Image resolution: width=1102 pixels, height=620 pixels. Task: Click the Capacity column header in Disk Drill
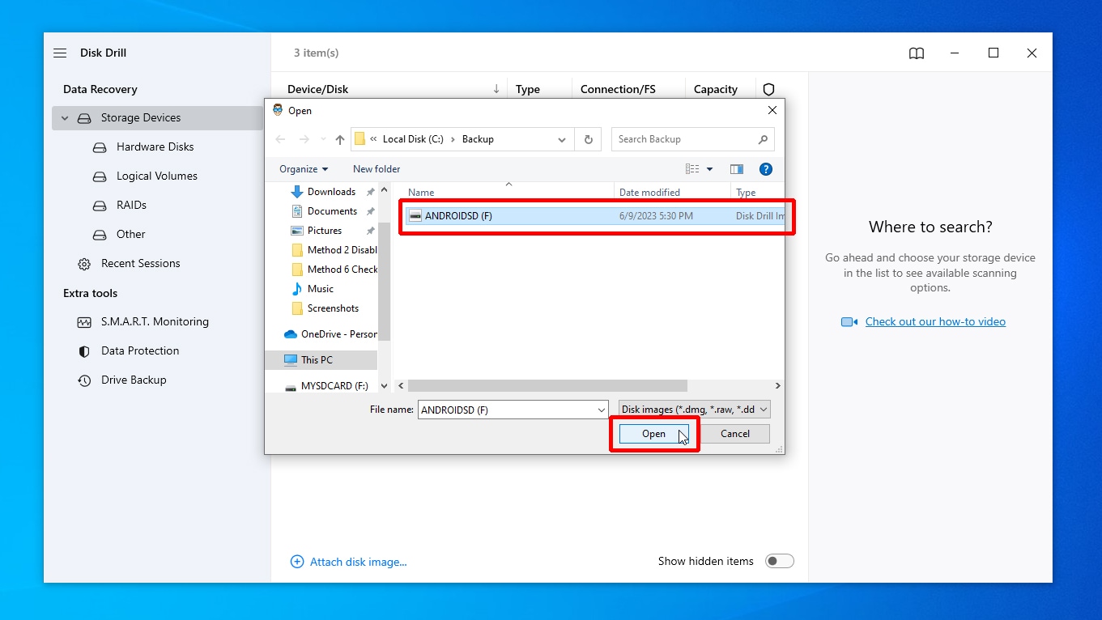pyautogui.click(x=716, y=89)
